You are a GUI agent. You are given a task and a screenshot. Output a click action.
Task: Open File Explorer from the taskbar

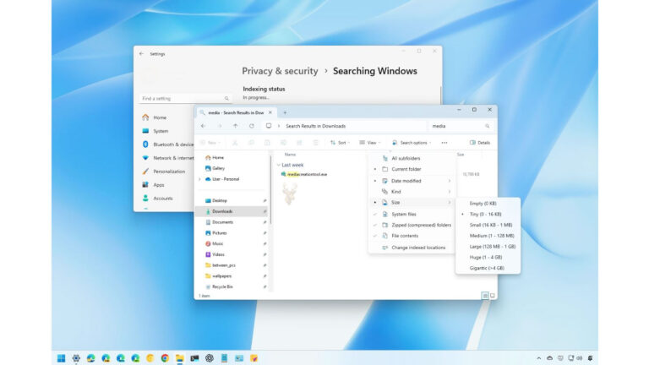(x=180, y=358)
